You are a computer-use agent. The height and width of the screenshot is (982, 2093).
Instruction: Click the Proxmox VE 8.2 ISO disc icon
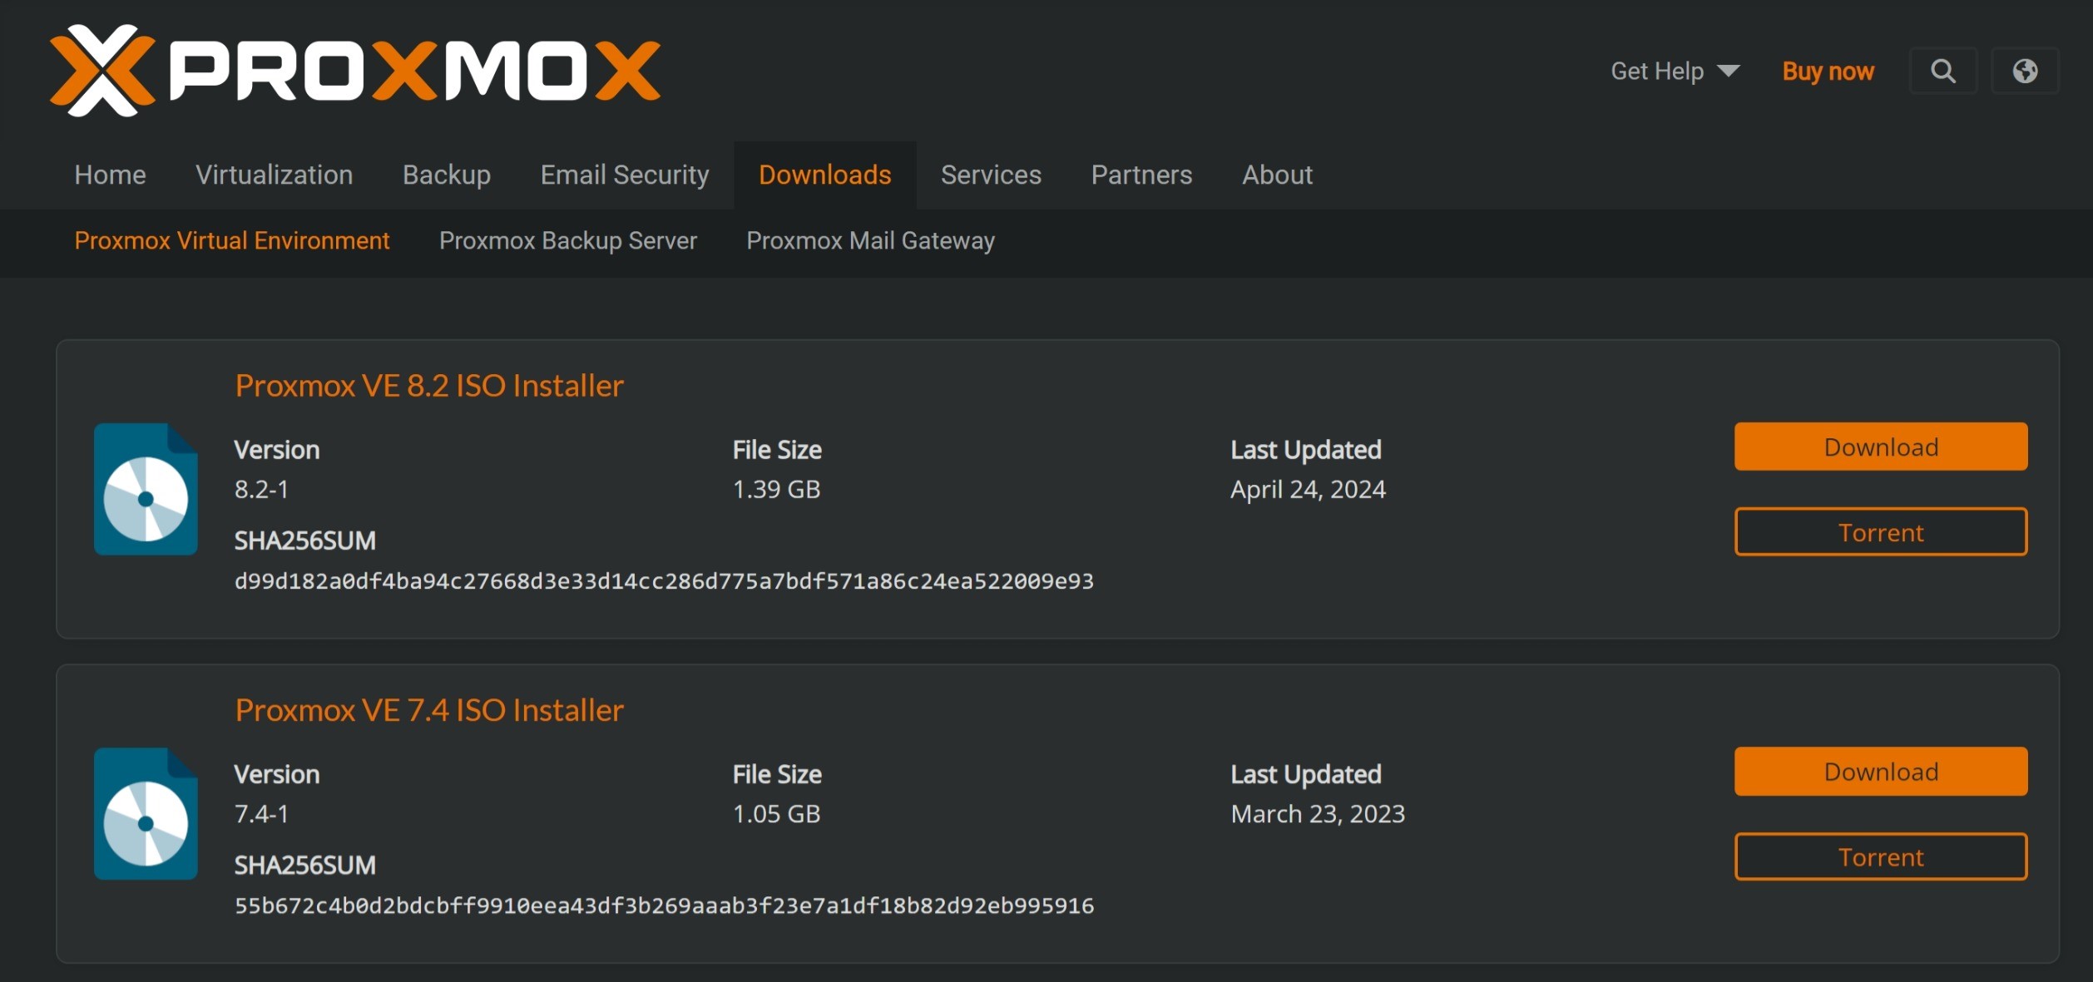tap(146, 489)
